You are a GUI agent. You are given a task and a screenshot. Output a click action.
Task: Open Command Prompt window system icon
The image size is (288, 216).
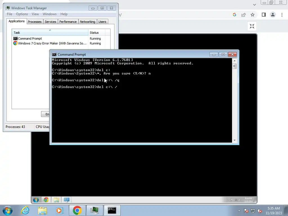tap(54, 55)
